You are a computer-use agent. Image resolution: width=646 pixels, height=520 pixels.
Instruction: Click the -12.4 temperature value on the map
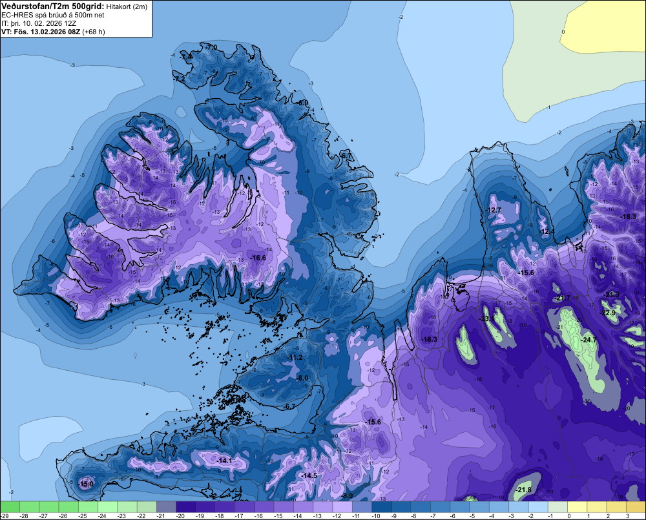[x=547, y=231]
